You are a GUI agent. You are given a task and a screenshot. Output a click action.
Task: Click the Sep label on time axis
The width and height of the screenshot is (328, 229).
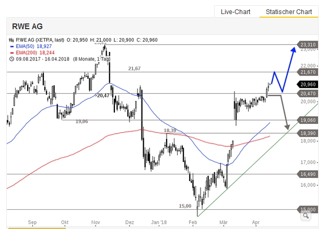32,222
